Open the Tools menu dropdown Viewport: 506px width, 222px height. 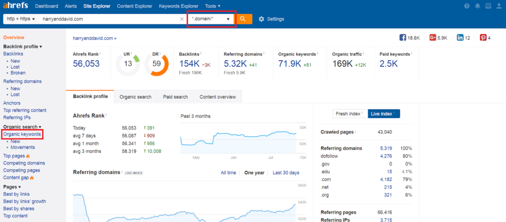coord(212,6)
